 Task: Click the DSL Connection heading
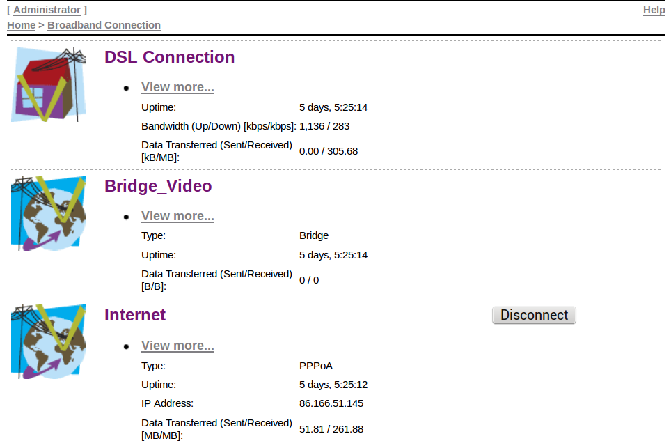(x=169, y=57)
